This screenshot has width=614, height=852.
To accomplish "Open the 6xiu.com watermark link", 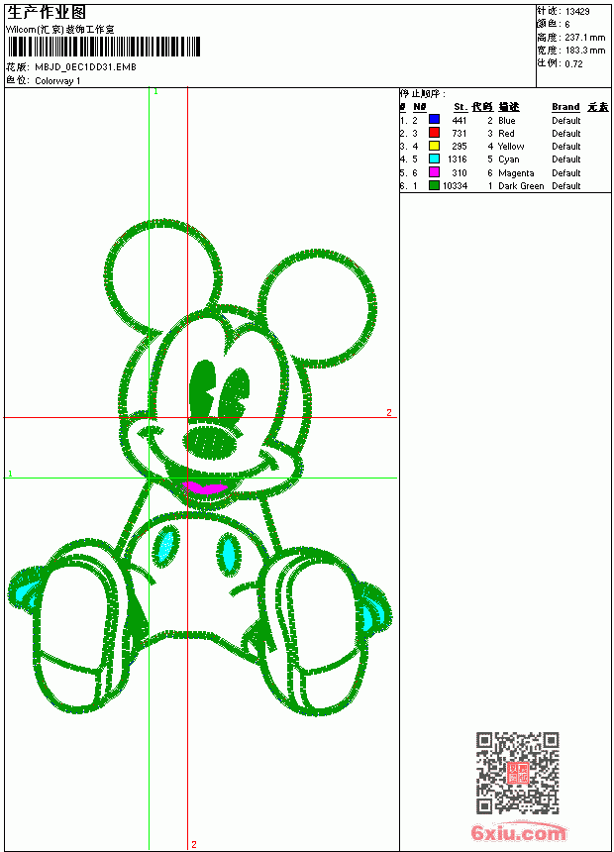I will click(518, 832).
